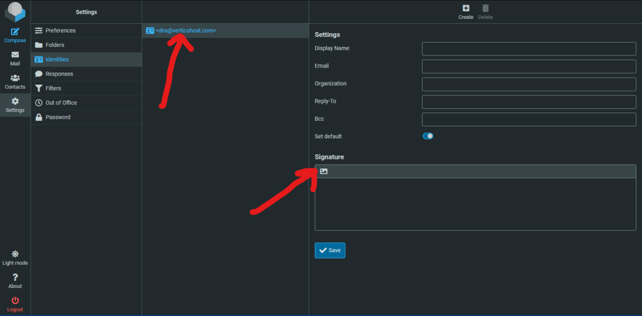642x316 pixels.
Task: Click the Save button
Action: [x=330, y=250]
